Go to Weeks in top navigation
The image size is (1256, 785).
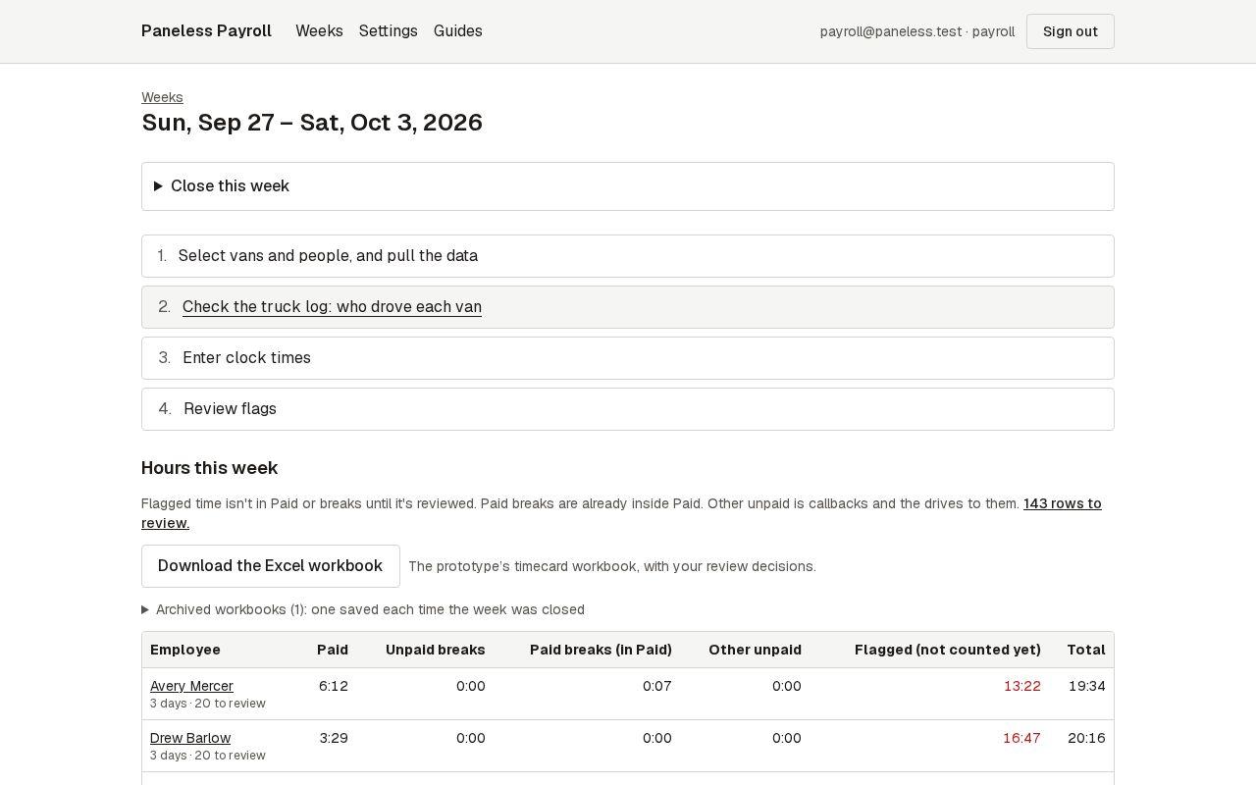pos(319,31)
